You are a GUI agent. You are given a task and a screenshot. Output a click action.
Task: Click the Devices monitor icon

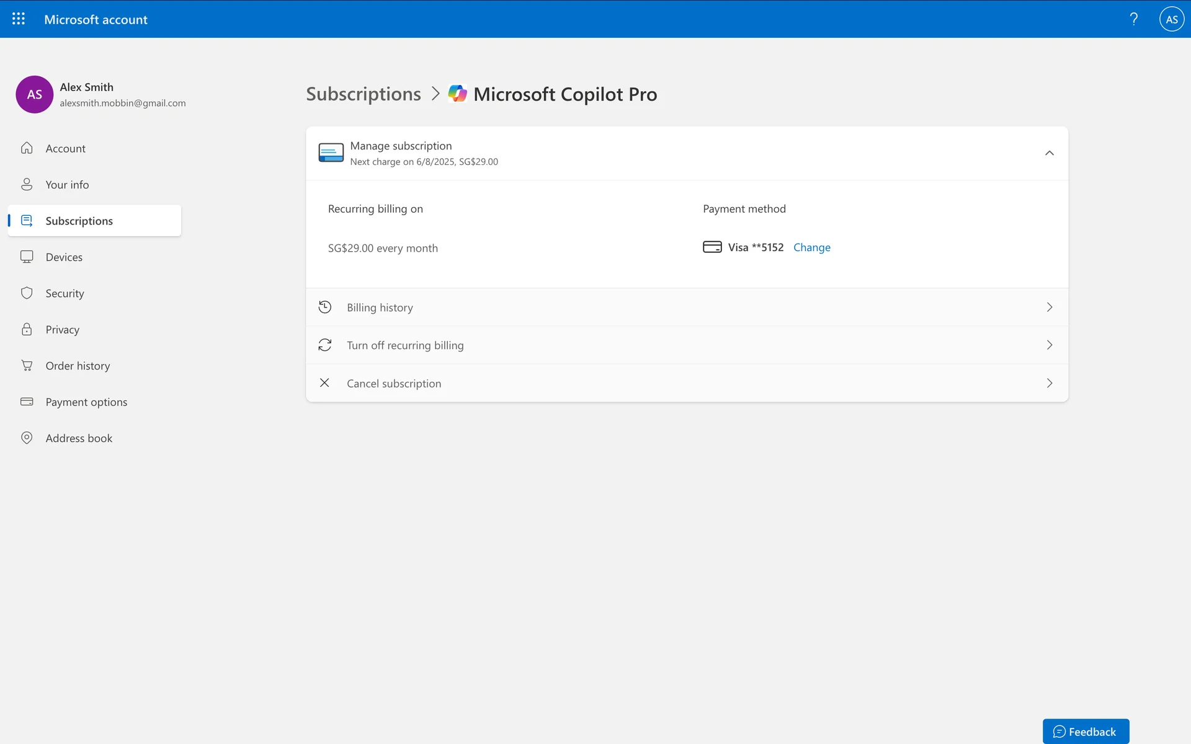[x=27, y=257]
